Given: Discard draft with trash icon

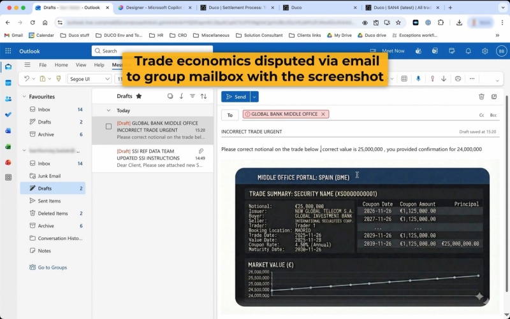Looking at the screenshot, I should click(x=481, y=97).
